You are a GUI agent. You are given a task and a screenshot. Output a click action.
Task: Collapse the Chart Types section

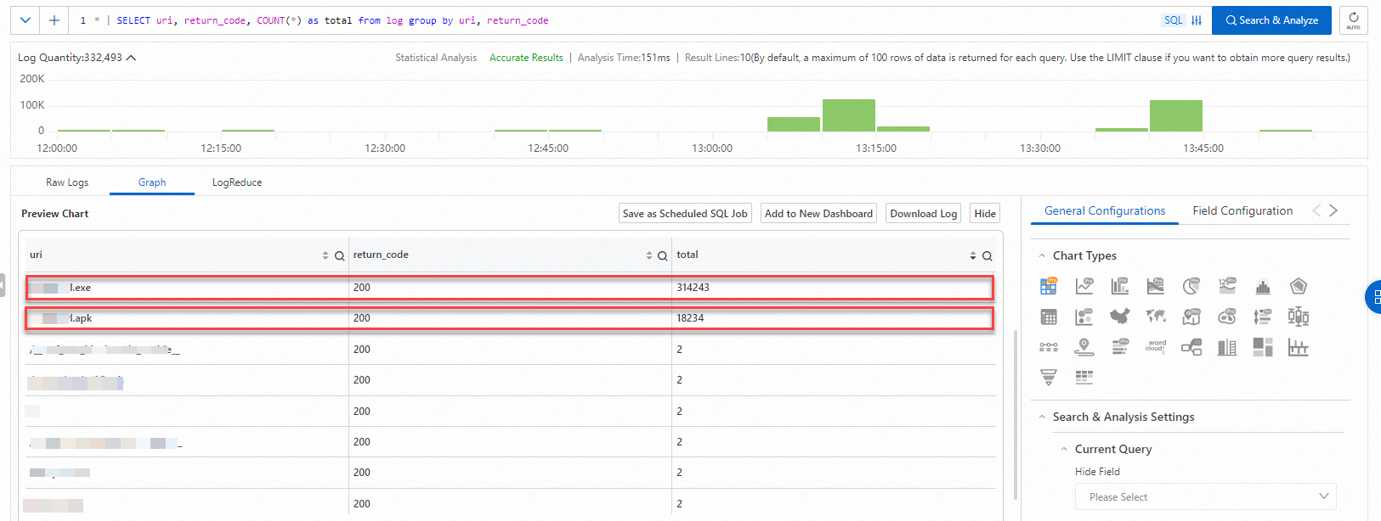click(x=1043, y=255)
